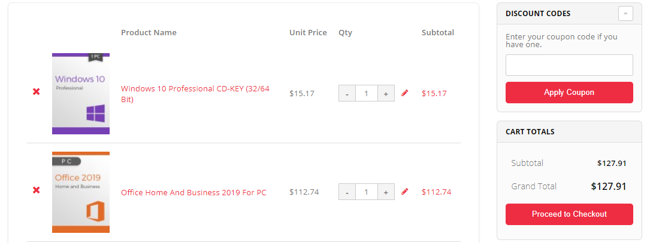
Task: Decrease Office 2019 quantity with minus
Action: pos(347,192)
